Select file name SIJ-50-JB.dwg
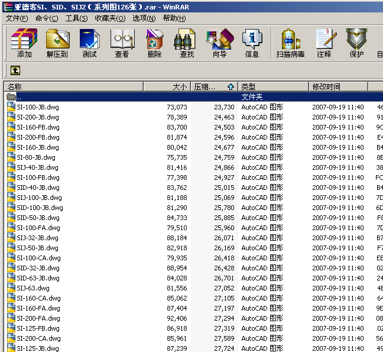Viewport: 383px width, 352px height. pyautogui.click(x=38, y=248)
